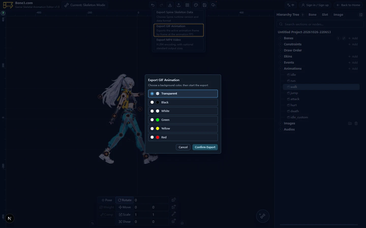
Task: Cancel the GIF export dialog
Action: 183,147
